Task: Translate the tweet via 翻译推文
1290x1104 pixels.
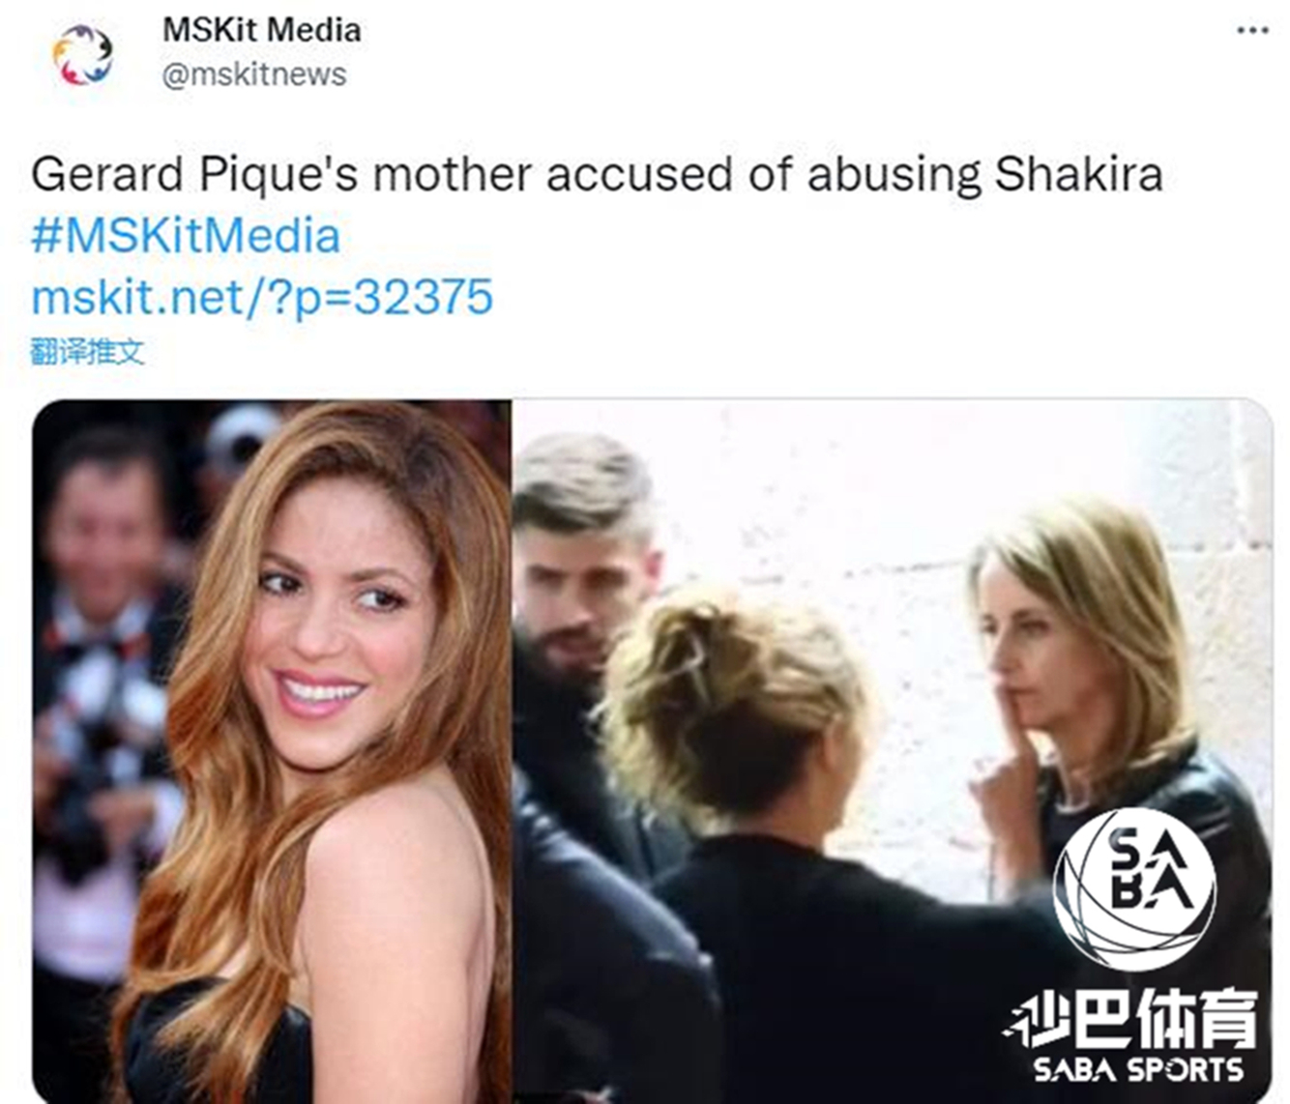Action: pos(87,352)
